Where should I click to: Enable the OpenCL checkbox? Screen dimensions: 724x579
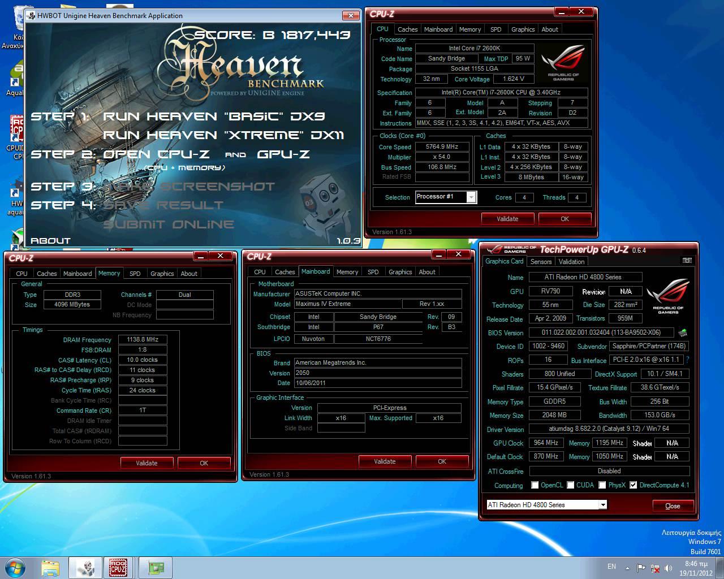[535, 485]
